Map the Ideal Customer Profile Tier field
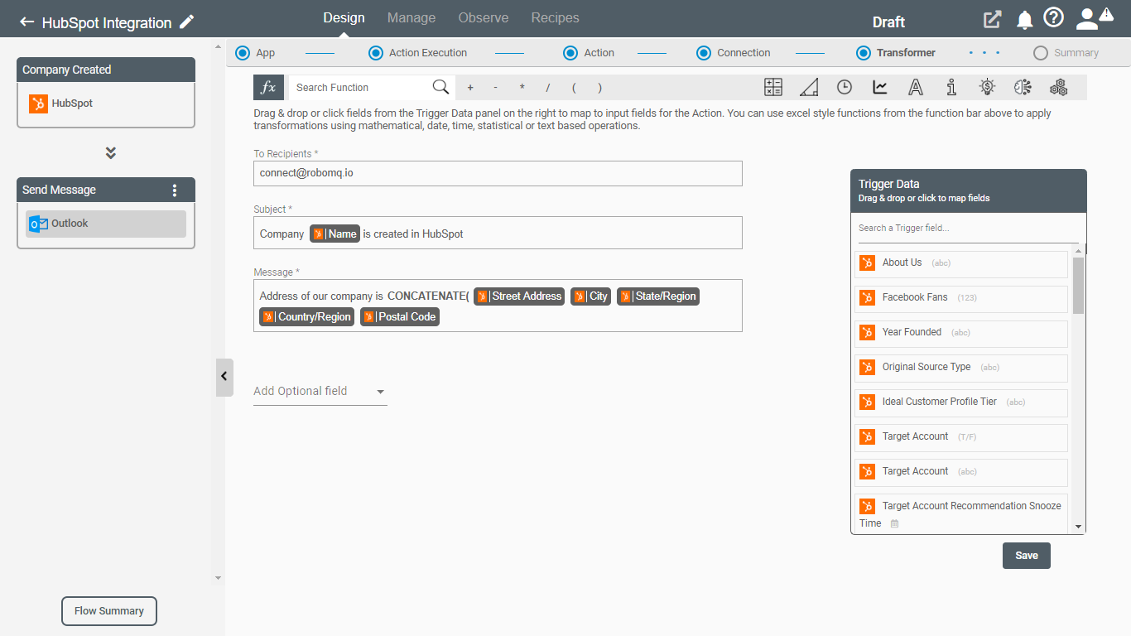Image resolution: width=1131 pixels, height=636 pixels. (x=961, y=403)
